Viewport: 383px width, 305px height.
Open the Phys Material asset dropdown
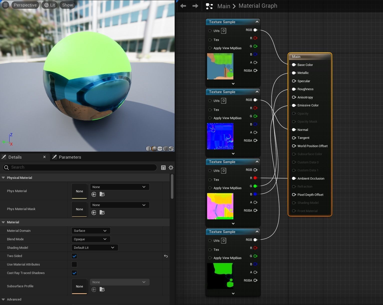coord(120,187)
